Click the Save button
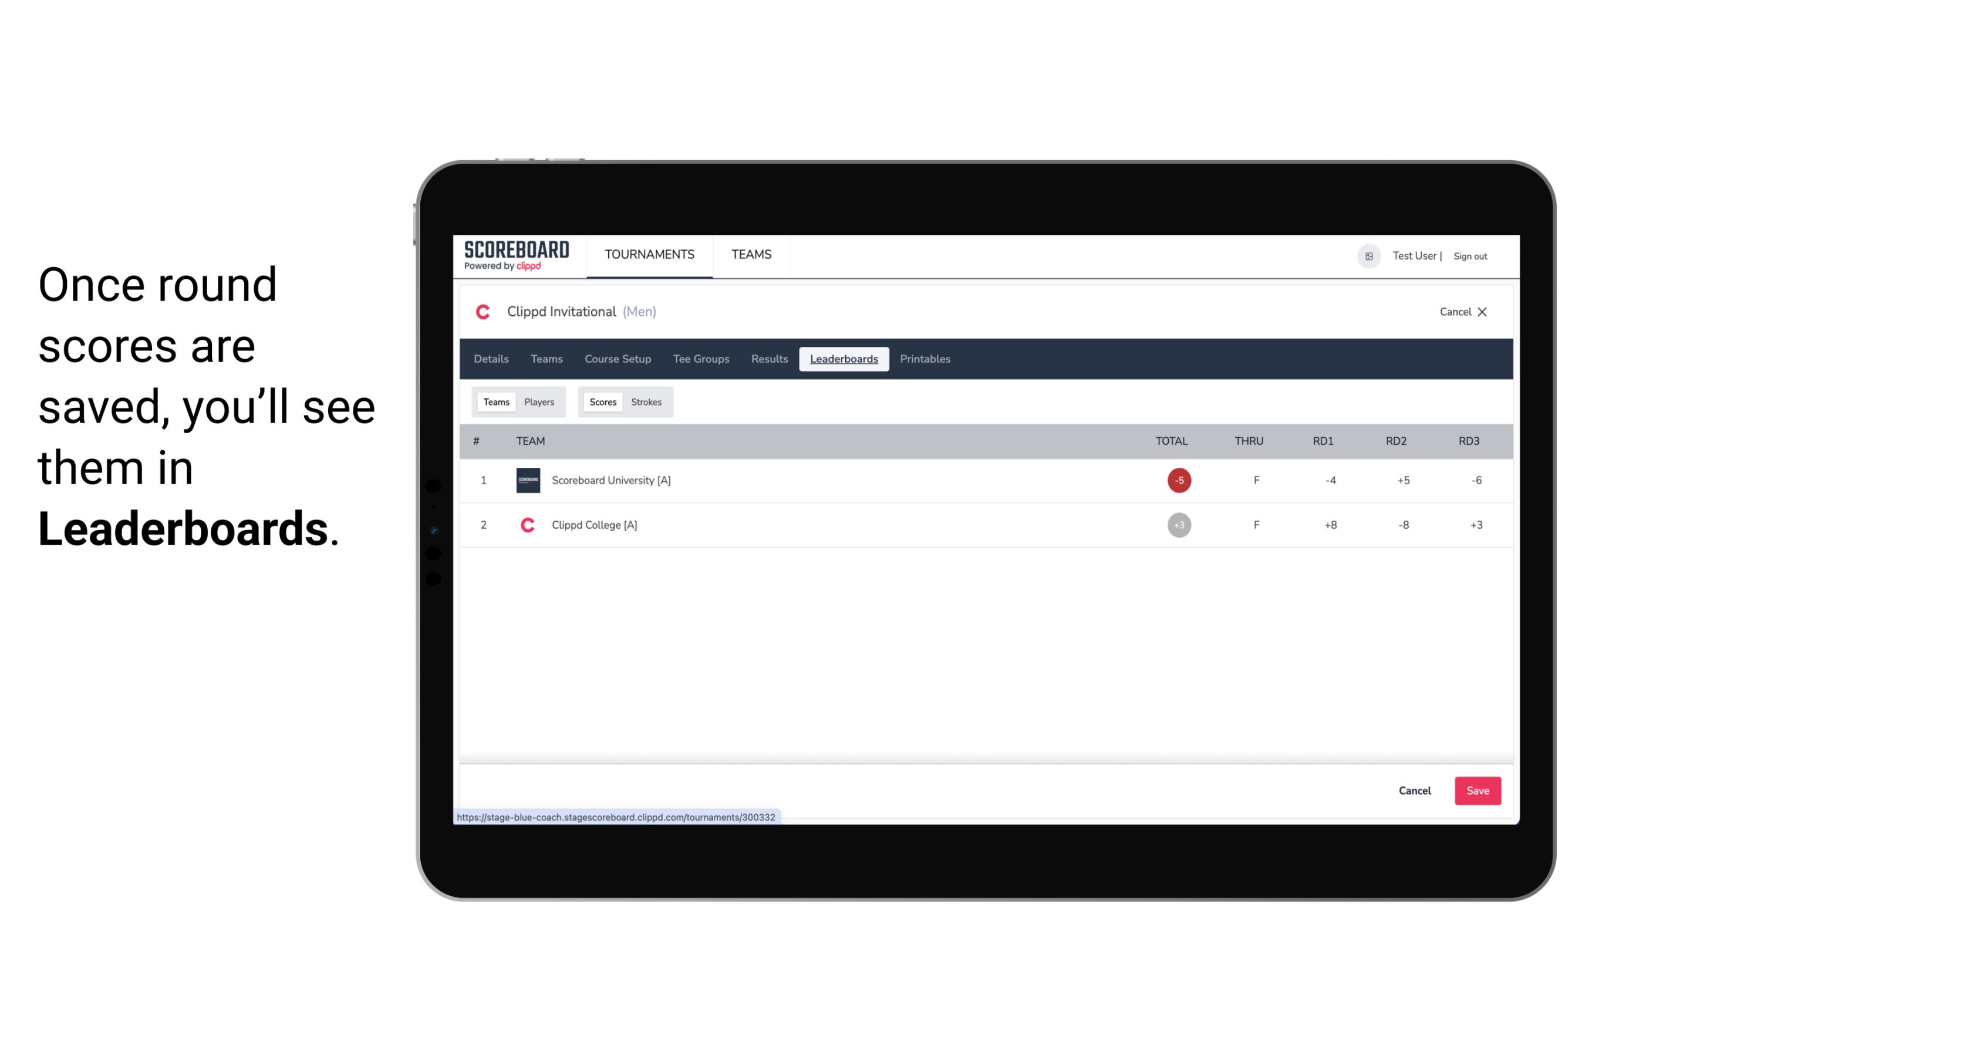 1476,790
